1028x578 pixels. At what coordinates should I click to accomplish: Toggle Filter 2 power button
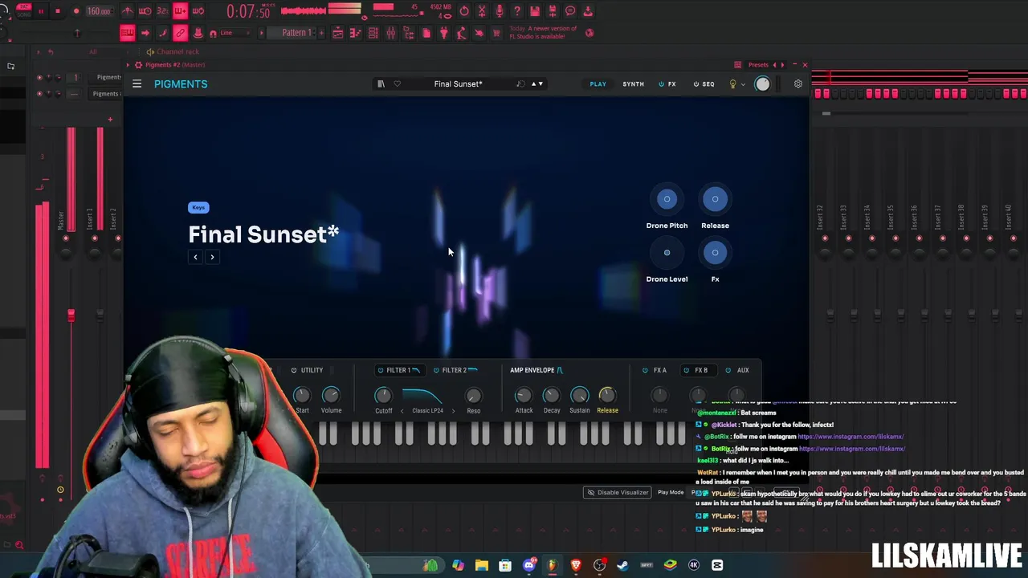point(436,370)
